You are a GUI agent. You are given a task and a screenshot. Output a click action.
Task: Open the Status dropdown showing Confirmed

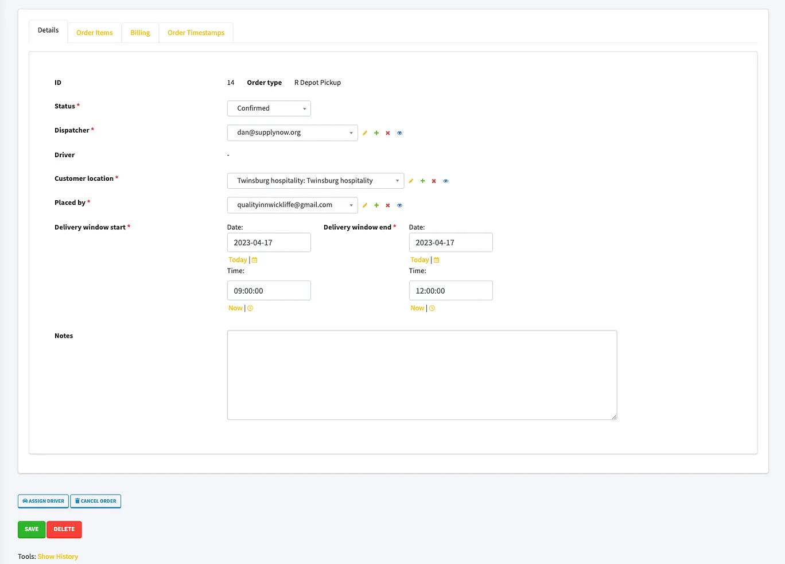(x=269, y=108)
